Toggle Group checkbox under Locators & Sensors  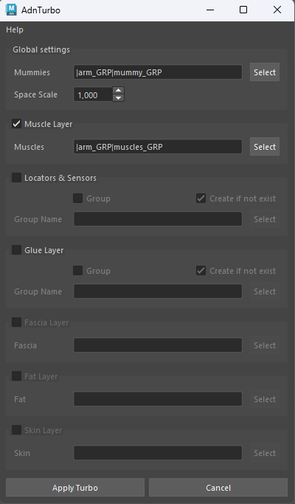tap(77, 199)
